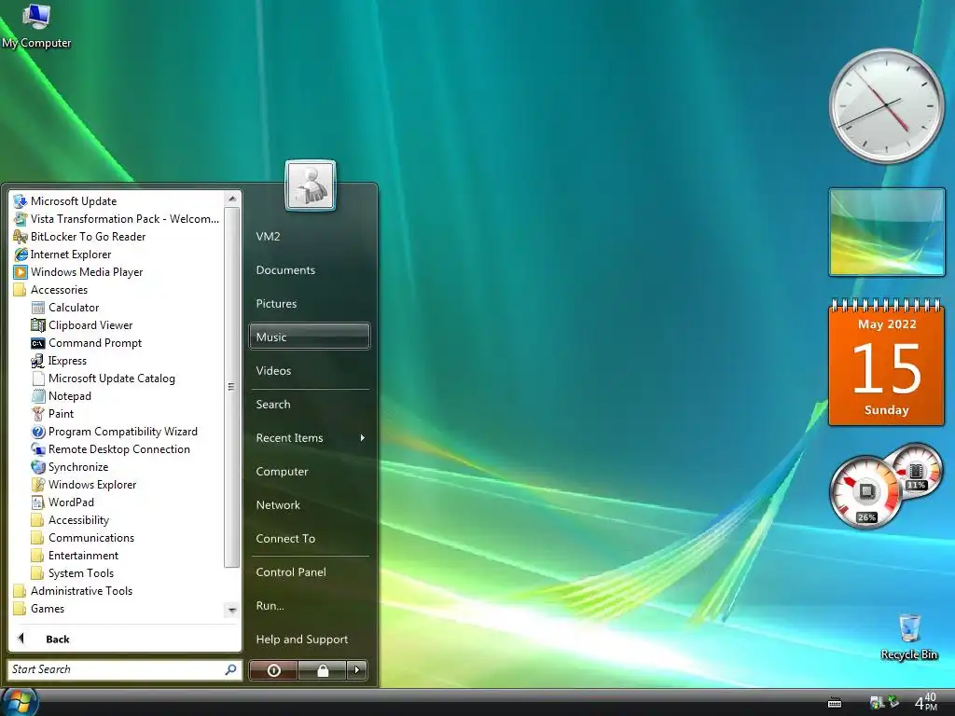Click the Vista Transformation Pack icon
The image size is (955, 716).
coord(21,218)
